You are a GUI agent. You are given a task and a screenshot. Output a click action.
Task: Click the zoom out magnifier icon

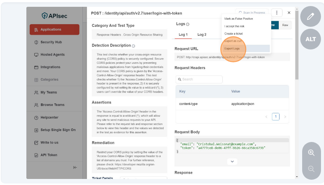311,169
